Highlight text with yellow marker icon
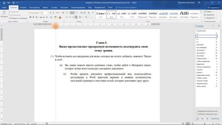This screenshot has height=125, width=222. tap(55, 17)
